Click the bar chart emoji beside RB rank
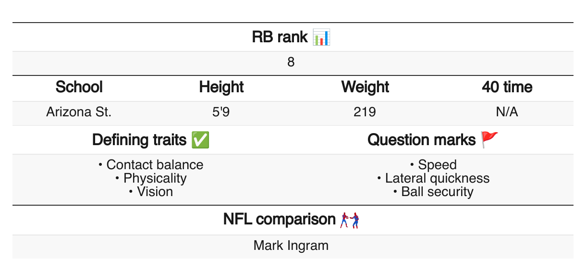This screenshot has height=272, width=586. (x=321, y=37)
